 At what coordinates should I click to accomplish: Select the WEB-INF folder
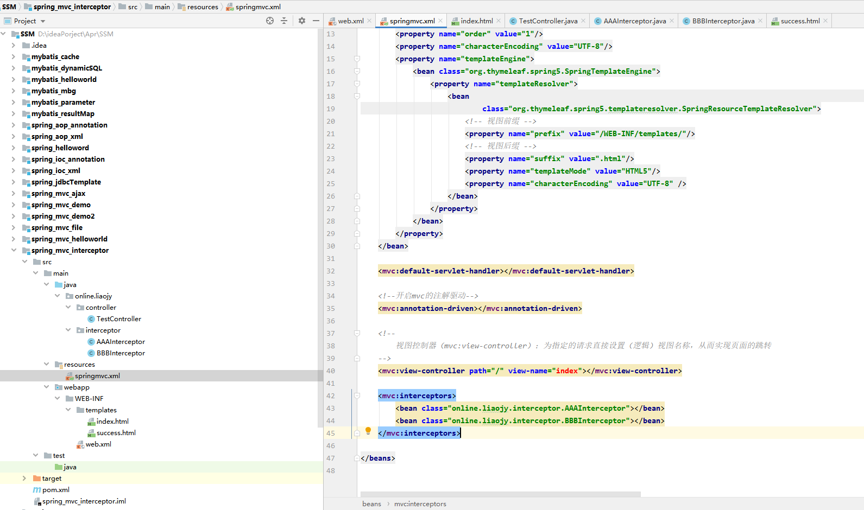pos(89,399)
